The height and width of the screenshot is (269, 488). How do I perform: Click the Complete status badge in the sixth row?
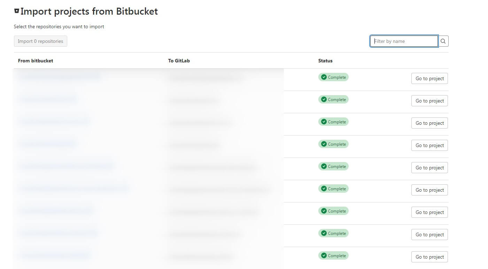(333, 189)
